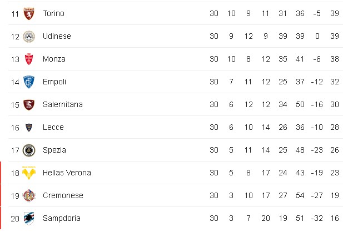Click the Empoli club crest

coord(29,82)
